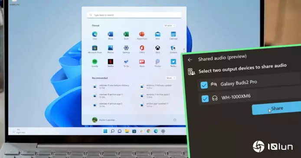Open recommended file windows 11 february update
Screen dimensions: 301x158
(156, 87)
